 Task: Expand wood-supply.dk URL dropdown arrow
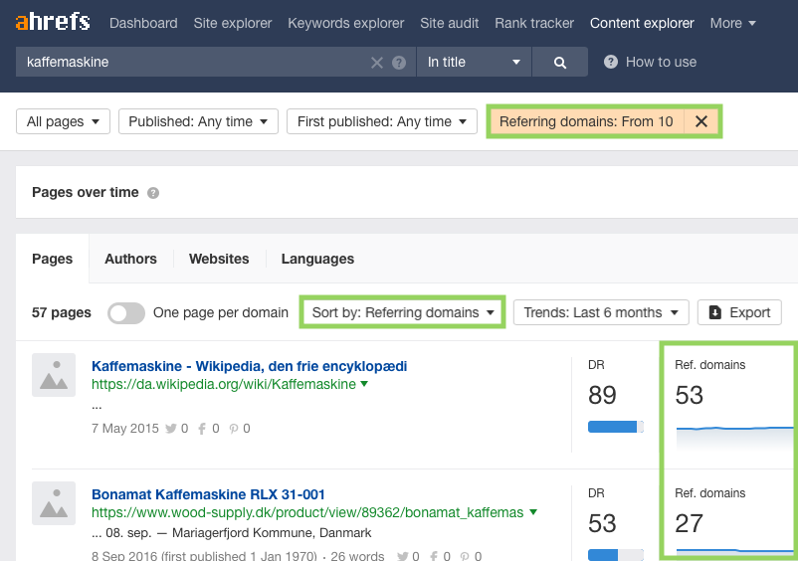[533, 512]
